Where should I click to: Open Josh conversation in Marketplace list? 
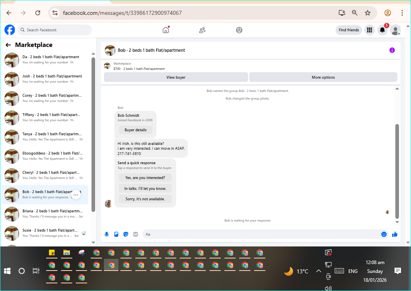coord(45,79)
